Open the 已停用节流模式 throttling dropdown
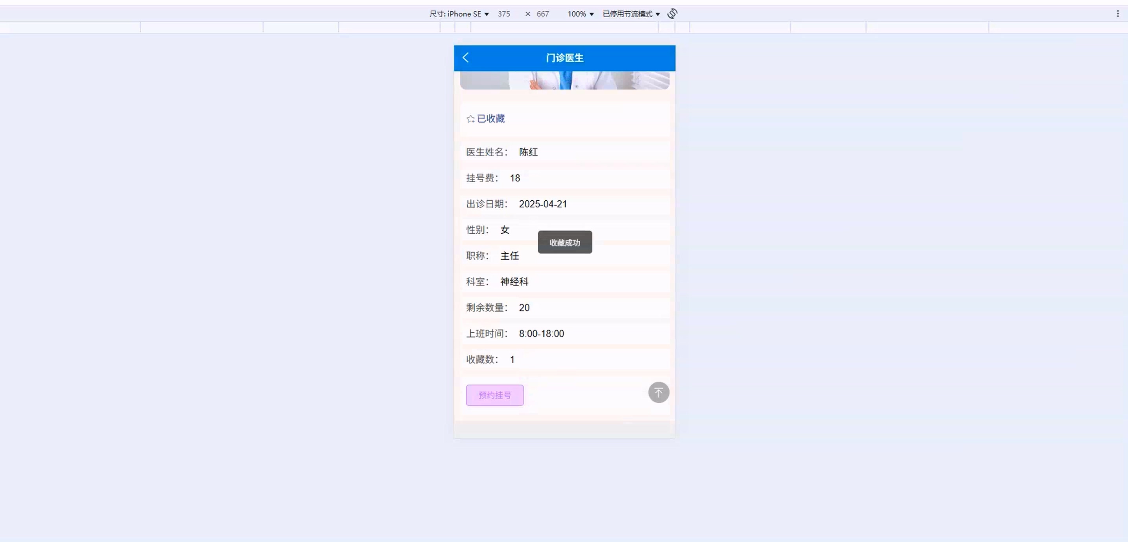 point(630,14)
